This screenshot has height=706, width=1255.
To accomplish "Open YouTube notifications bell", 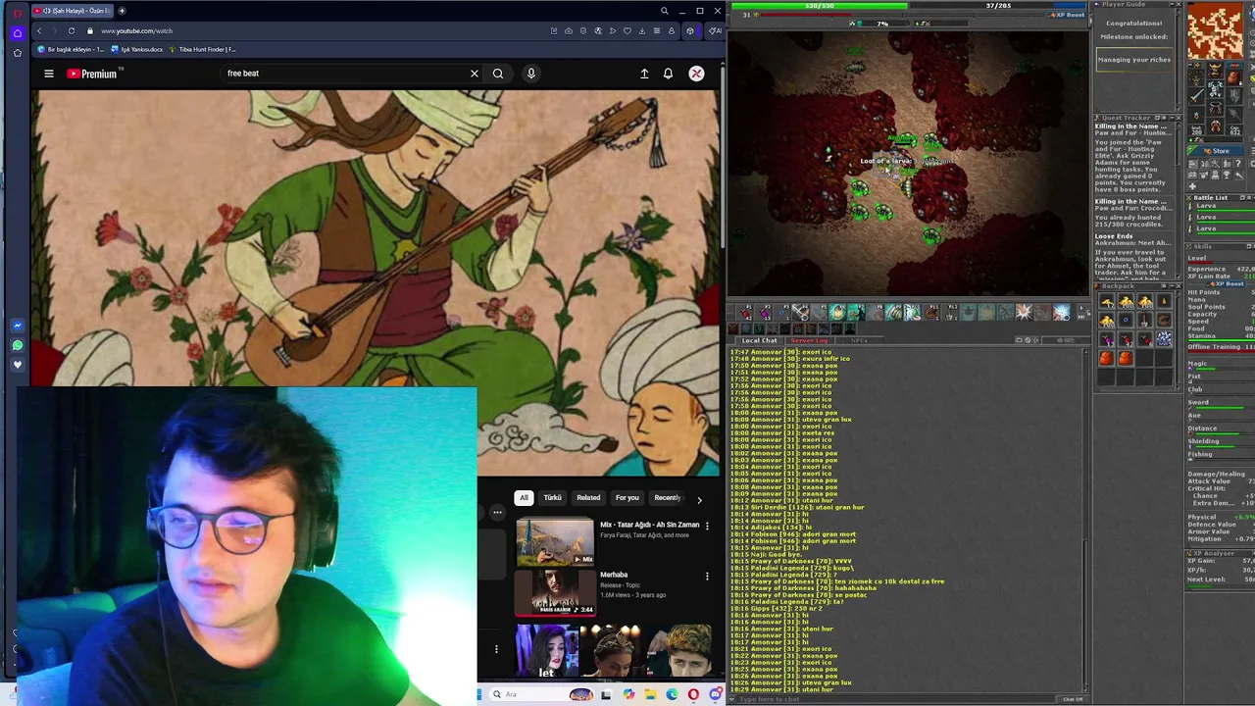I will click(x=668, y=74).
